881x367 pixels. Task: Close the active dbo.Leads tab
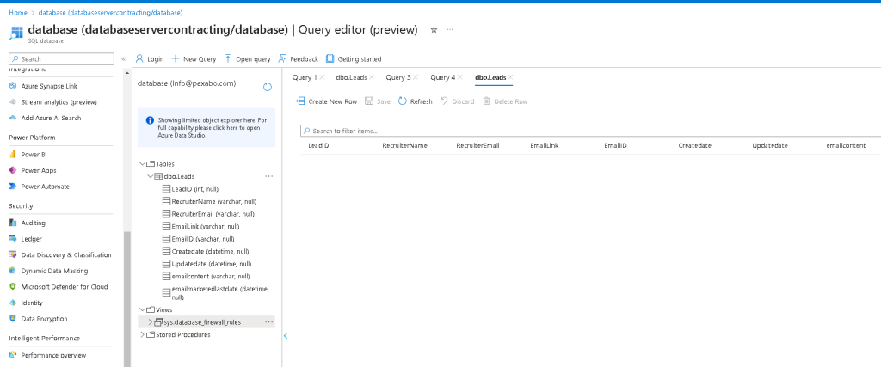510,77
